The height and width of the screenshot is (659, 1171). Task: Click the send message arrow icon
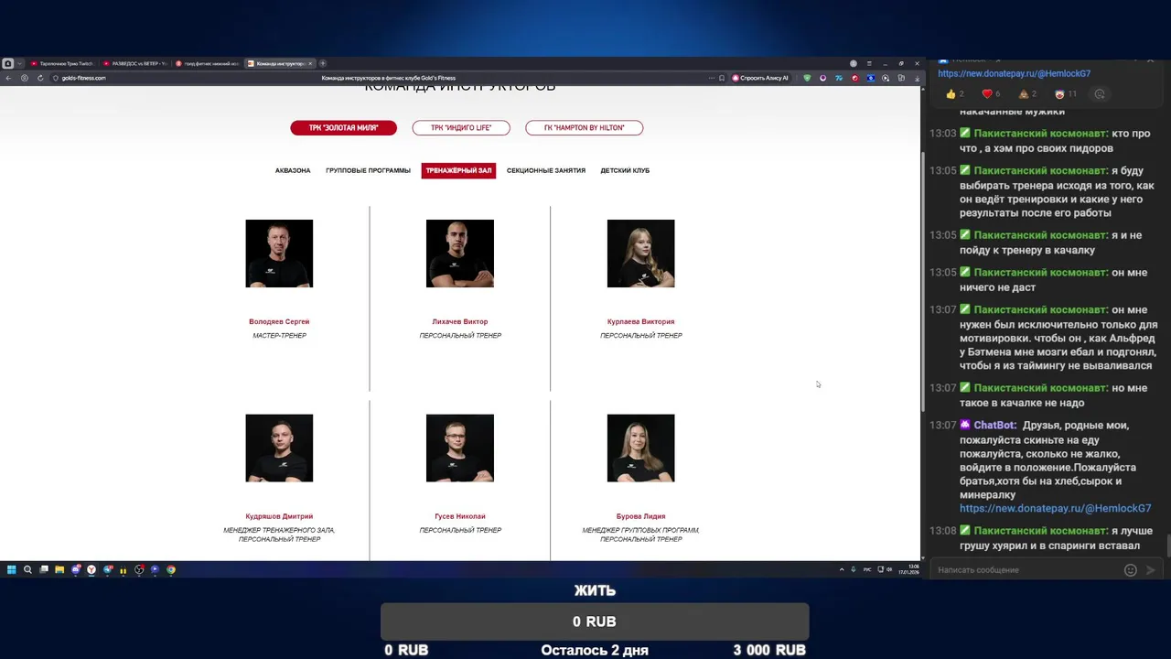click(1151, 569)
